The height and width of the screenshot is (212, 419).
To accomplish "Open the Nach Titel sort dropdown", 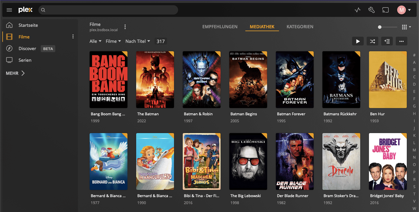I will click(138, 41).
